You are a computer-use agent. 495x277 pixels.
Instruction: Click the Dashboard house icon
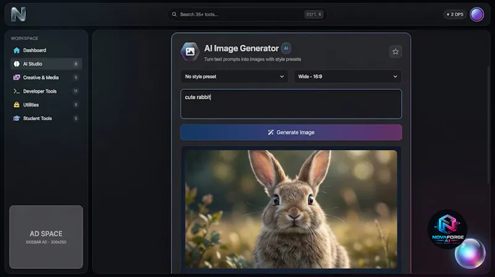pyautogui.click(x=17, y=50)
